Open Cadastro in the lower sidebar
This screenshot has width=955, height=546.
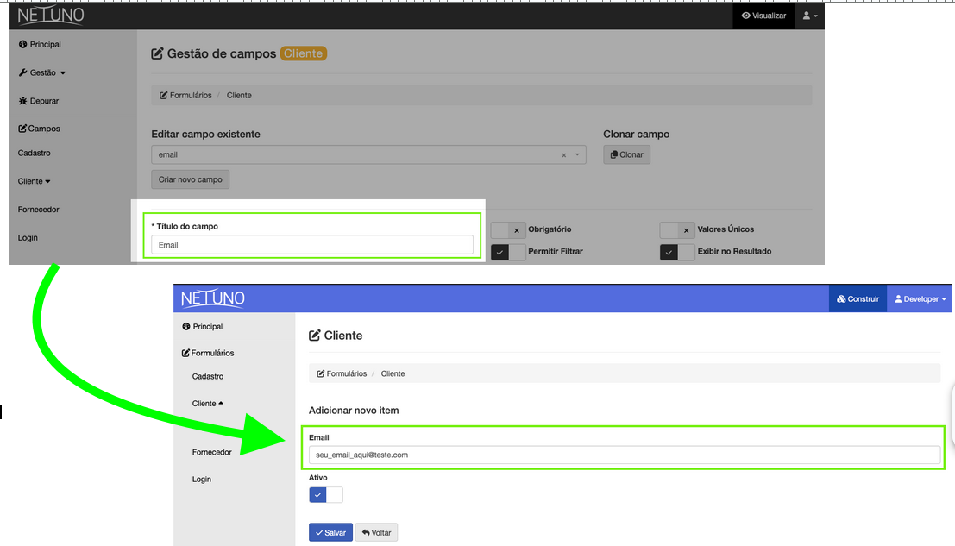(208, 377)
